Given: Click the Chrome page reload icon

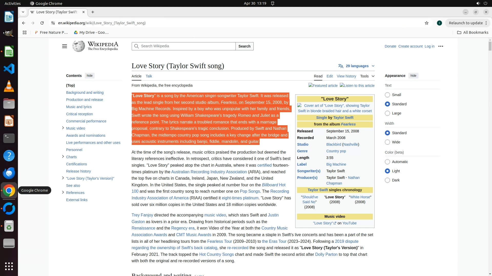Looking at the screenshot, I should 42,23.
